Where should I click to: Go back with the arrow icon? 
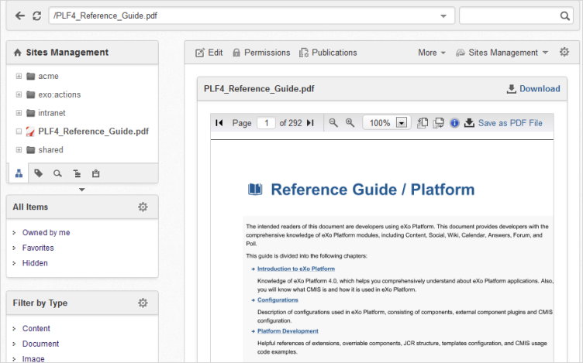pos(19,15)
